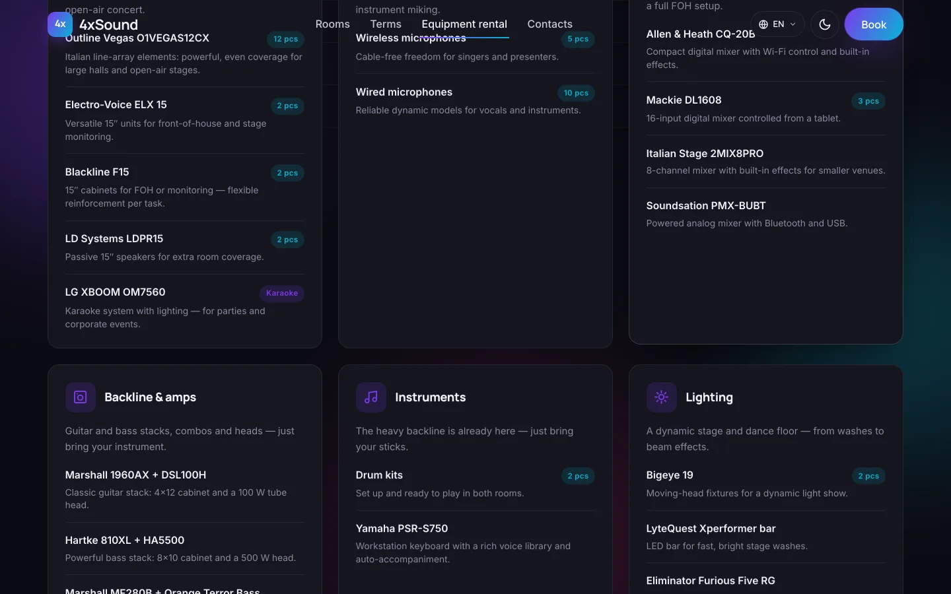Click the Bigeye 19 2 pcs badge
This screenshot has height=594, width=951.
click(x=868, y=476)
